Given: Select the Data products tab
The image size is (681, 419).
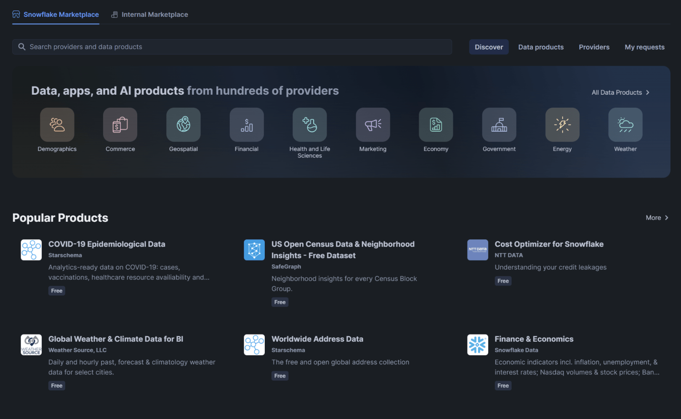Looking at the screenshot, I should point(541,47).
